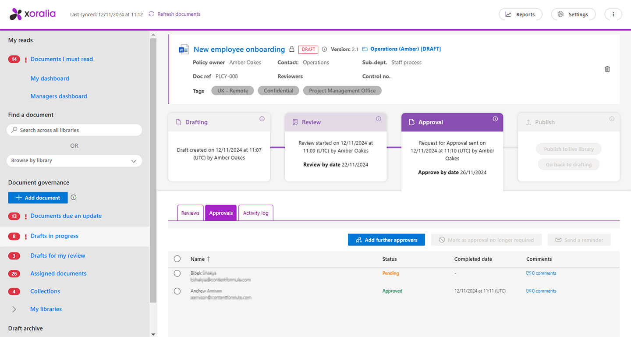Viewport: 631px width, 337px height.
Task: Delete document using trash icon
Action: (607, 69)
